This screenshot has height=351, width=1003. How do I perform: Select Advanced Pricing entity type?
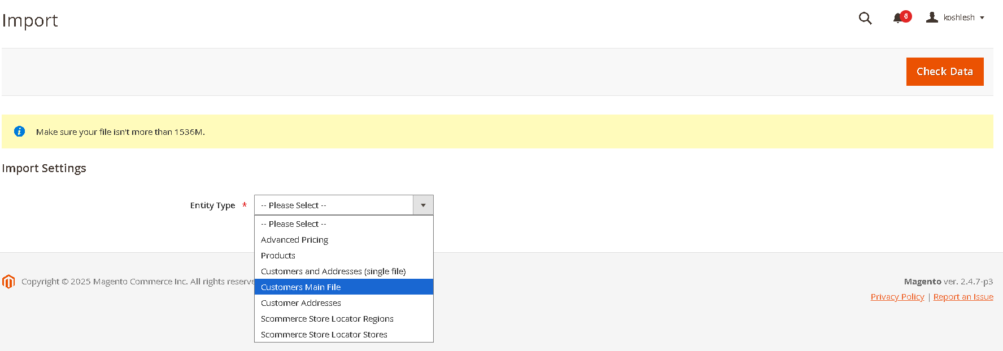click(294, 240)
